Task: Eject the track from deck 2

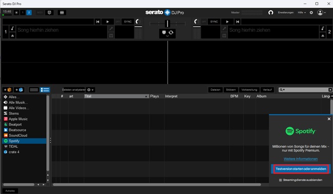Action: coord(323,35)
